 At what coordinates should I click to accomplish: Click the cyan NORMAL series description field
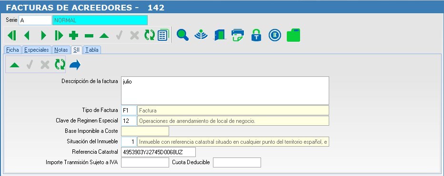100,20
